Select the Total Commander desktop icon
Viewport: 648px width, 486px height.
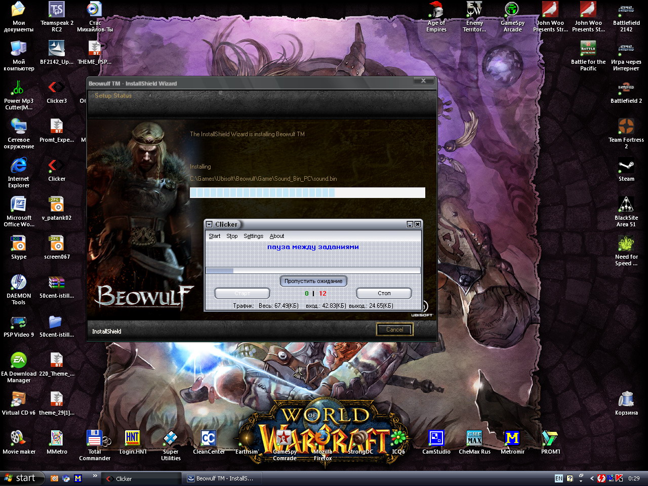94,440
